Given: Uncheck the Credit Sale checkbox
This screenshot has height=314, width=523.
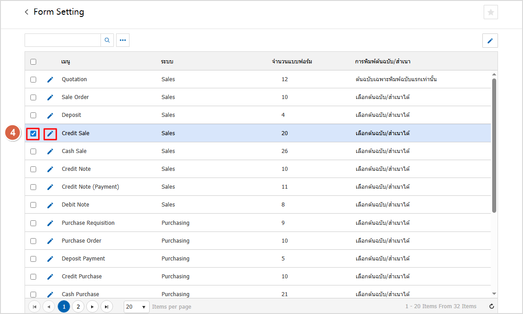Looking at the screenshot, I should 33,133.
